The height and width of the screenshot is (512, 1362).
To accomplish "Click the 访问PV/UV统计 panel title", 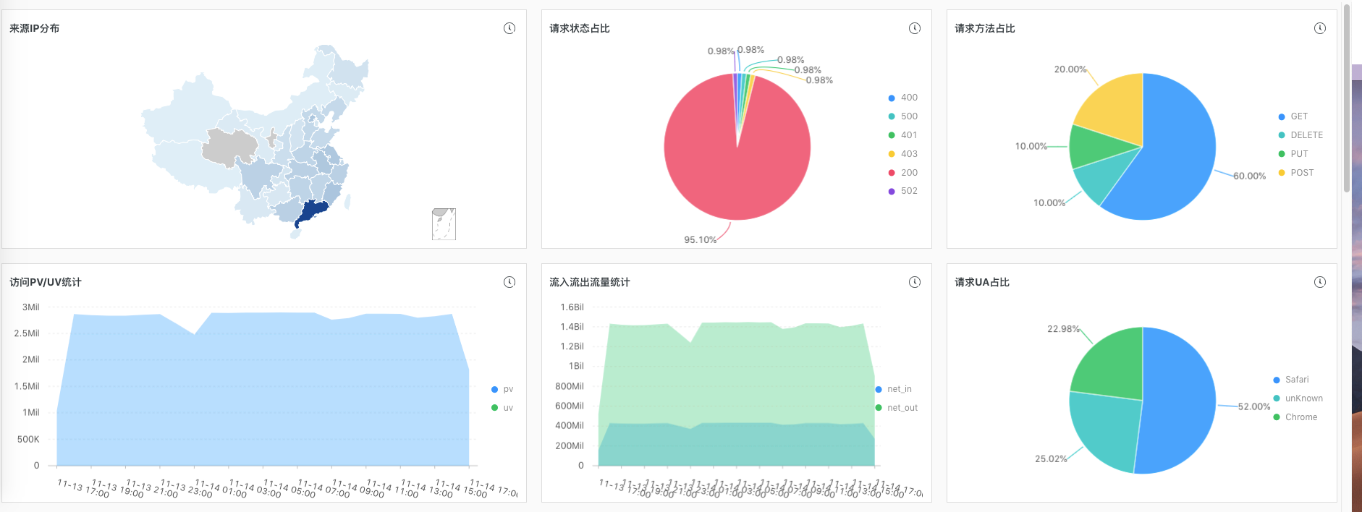I will (x=46, y=282).
